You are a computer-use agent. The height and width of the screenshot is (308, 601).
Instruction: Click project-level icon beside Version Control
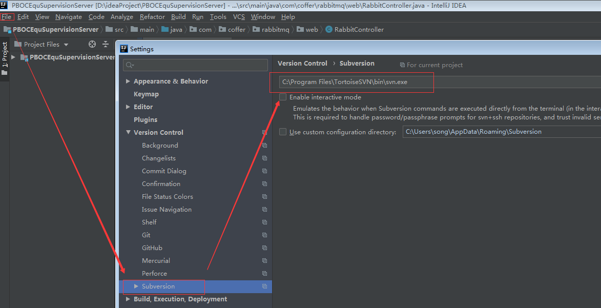pos(264,132)
